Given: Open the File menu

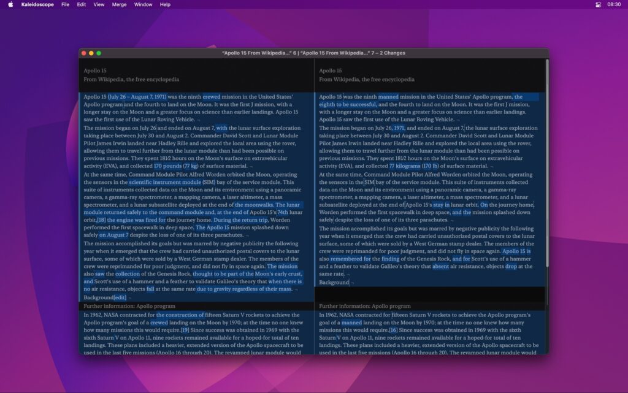Looking at the screenshot, I should point(65,4).
